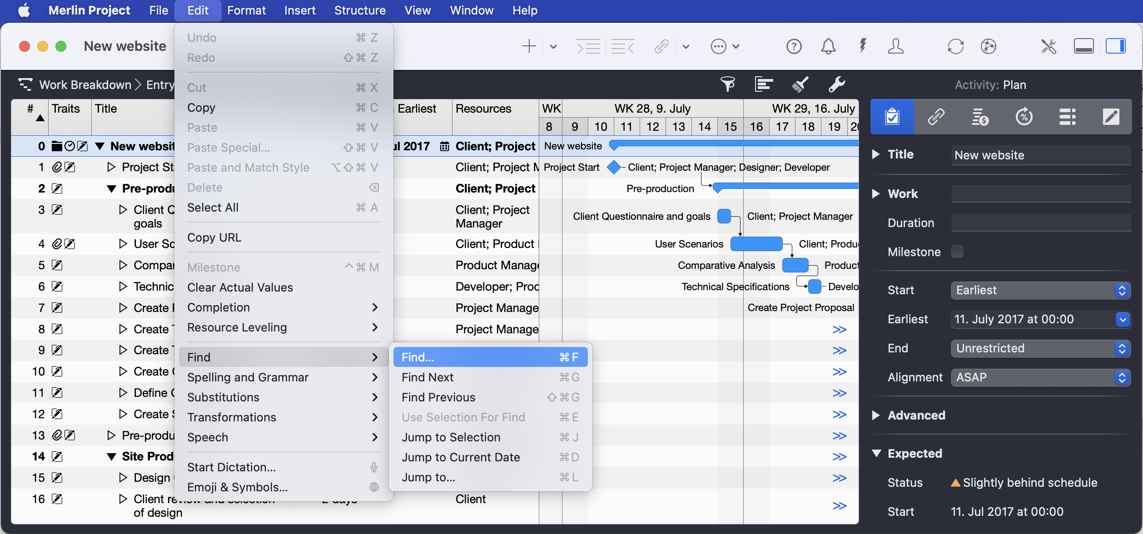Choose Jump to Current Date in the Find submenu

pyautogui.click(x=461, y=457)
